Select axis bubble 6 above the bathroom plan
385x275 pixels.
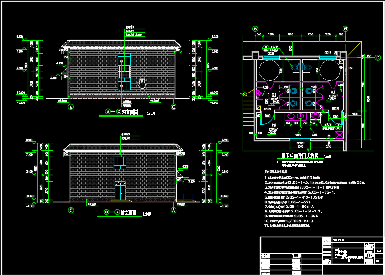pyautogui.click(x=345, y=29)
